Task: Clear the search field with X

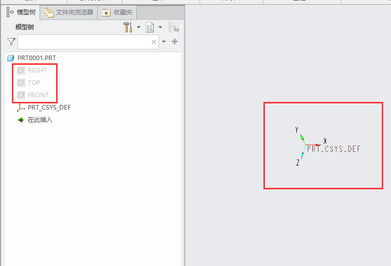Action: 154,42
